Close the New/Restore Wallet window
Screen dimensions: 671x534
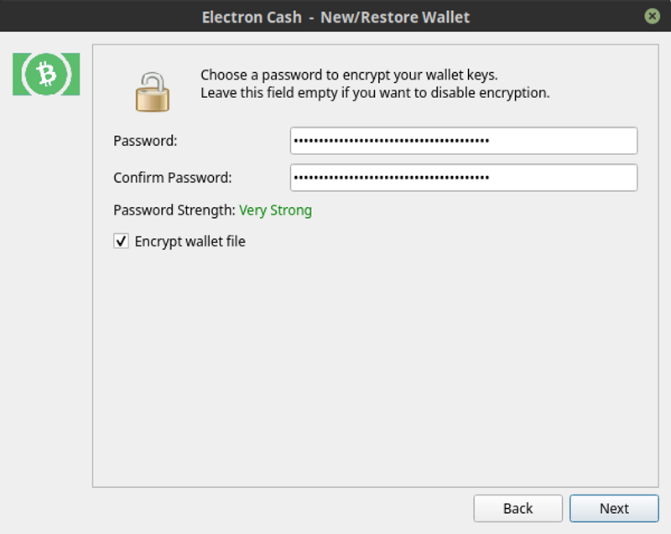click(652, 16)
